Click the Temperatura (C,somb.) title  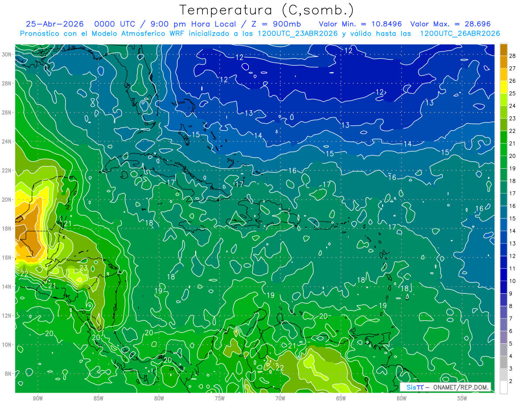pos(267,10)
